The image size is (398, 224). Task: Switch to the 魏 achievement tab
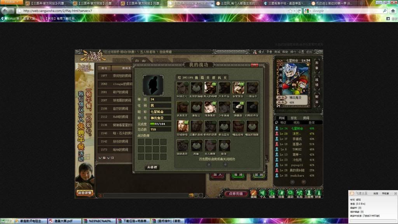tap(196, 77)
